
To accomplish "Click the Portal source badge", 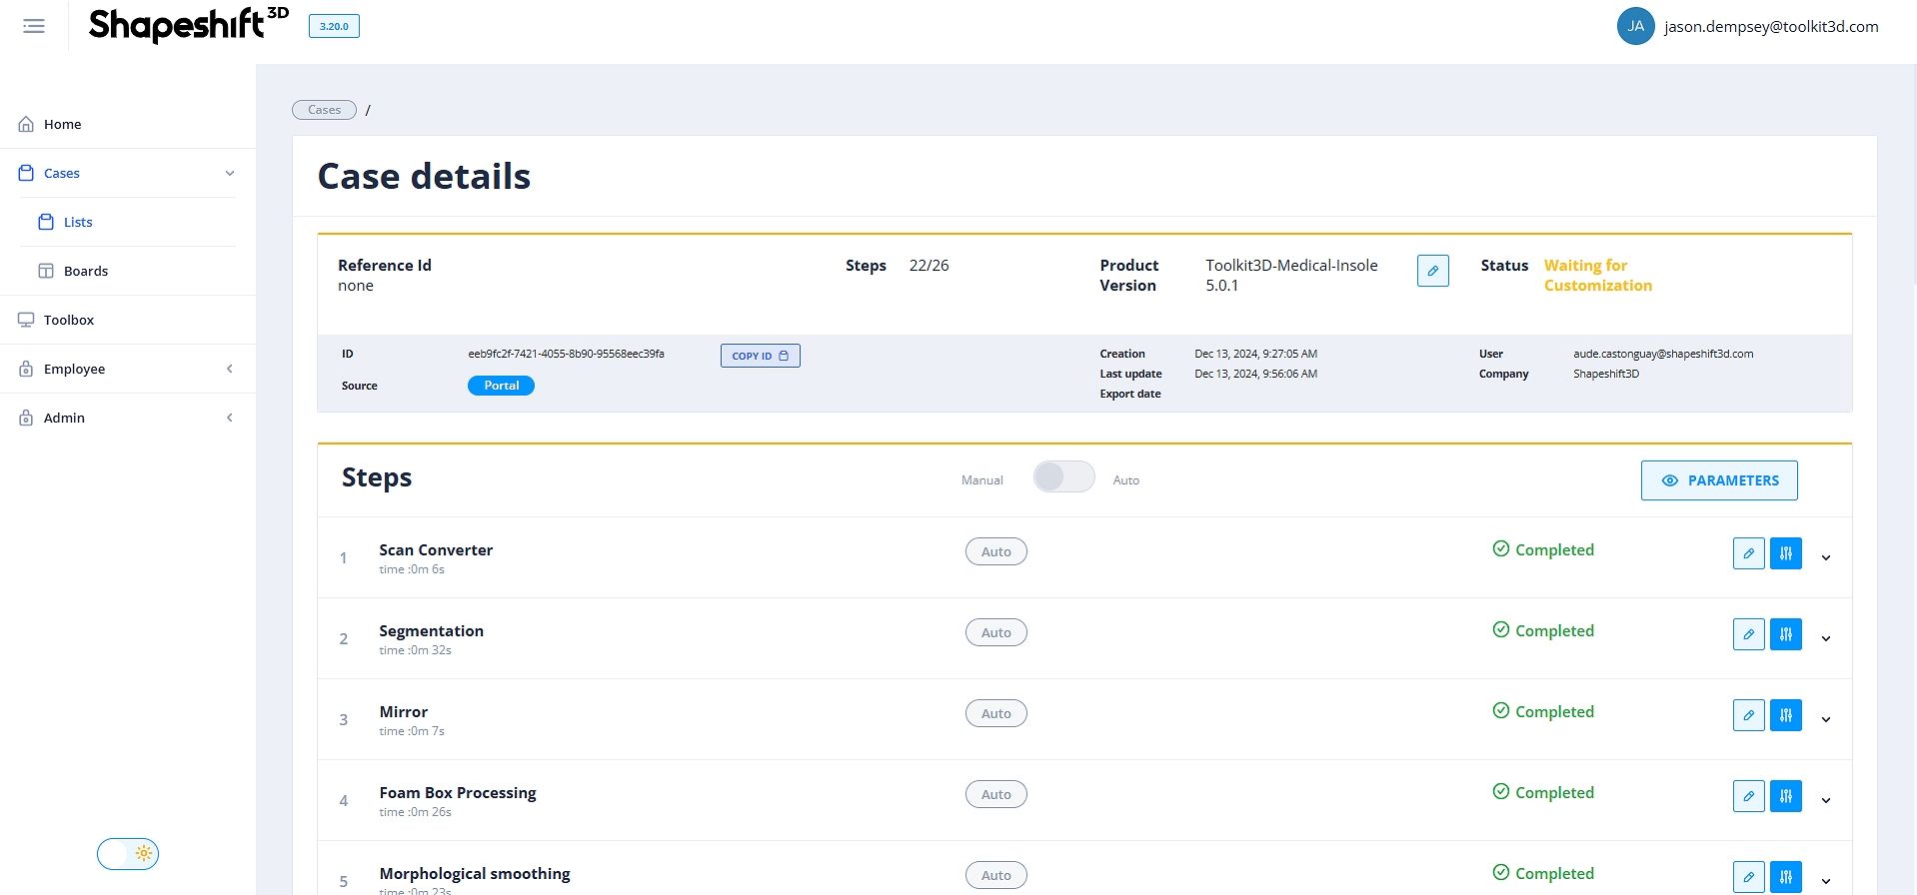I will (x=501, y=386).
